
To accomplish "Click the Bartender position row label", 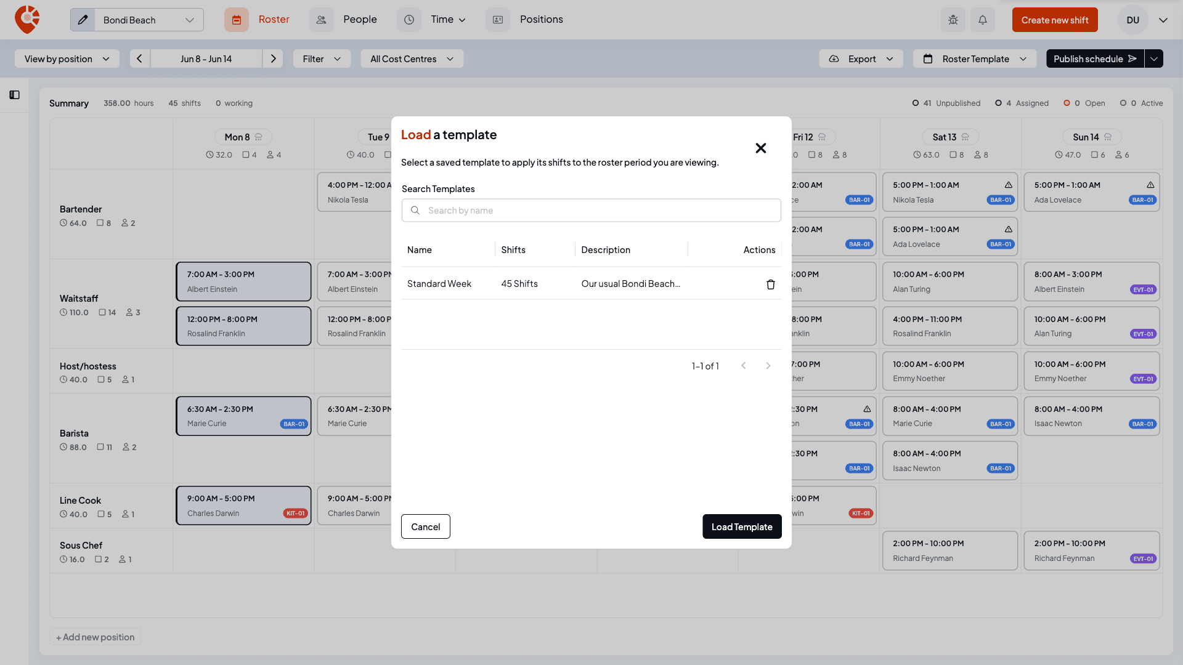I will tap(81, 209).
